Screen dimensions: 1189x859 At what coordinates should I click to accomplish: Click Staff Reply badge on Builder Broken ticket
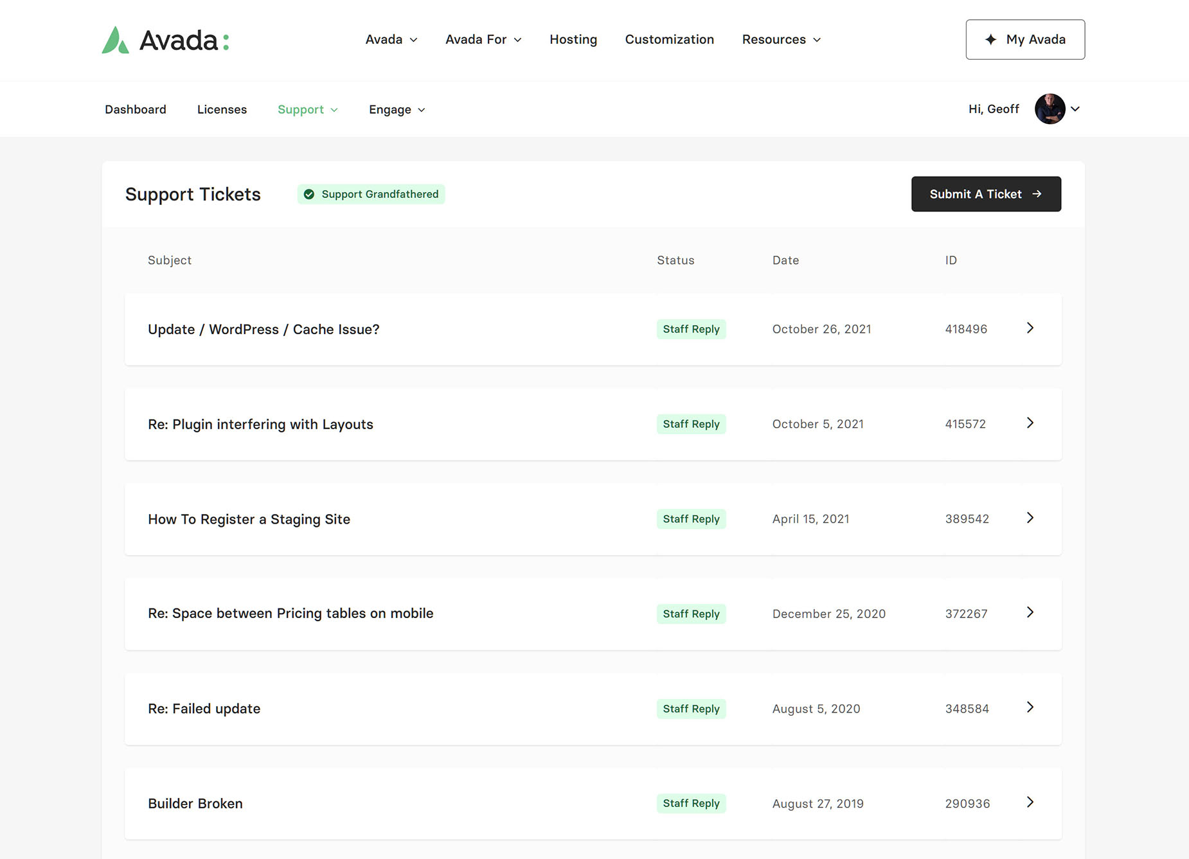tap(691, 804)
